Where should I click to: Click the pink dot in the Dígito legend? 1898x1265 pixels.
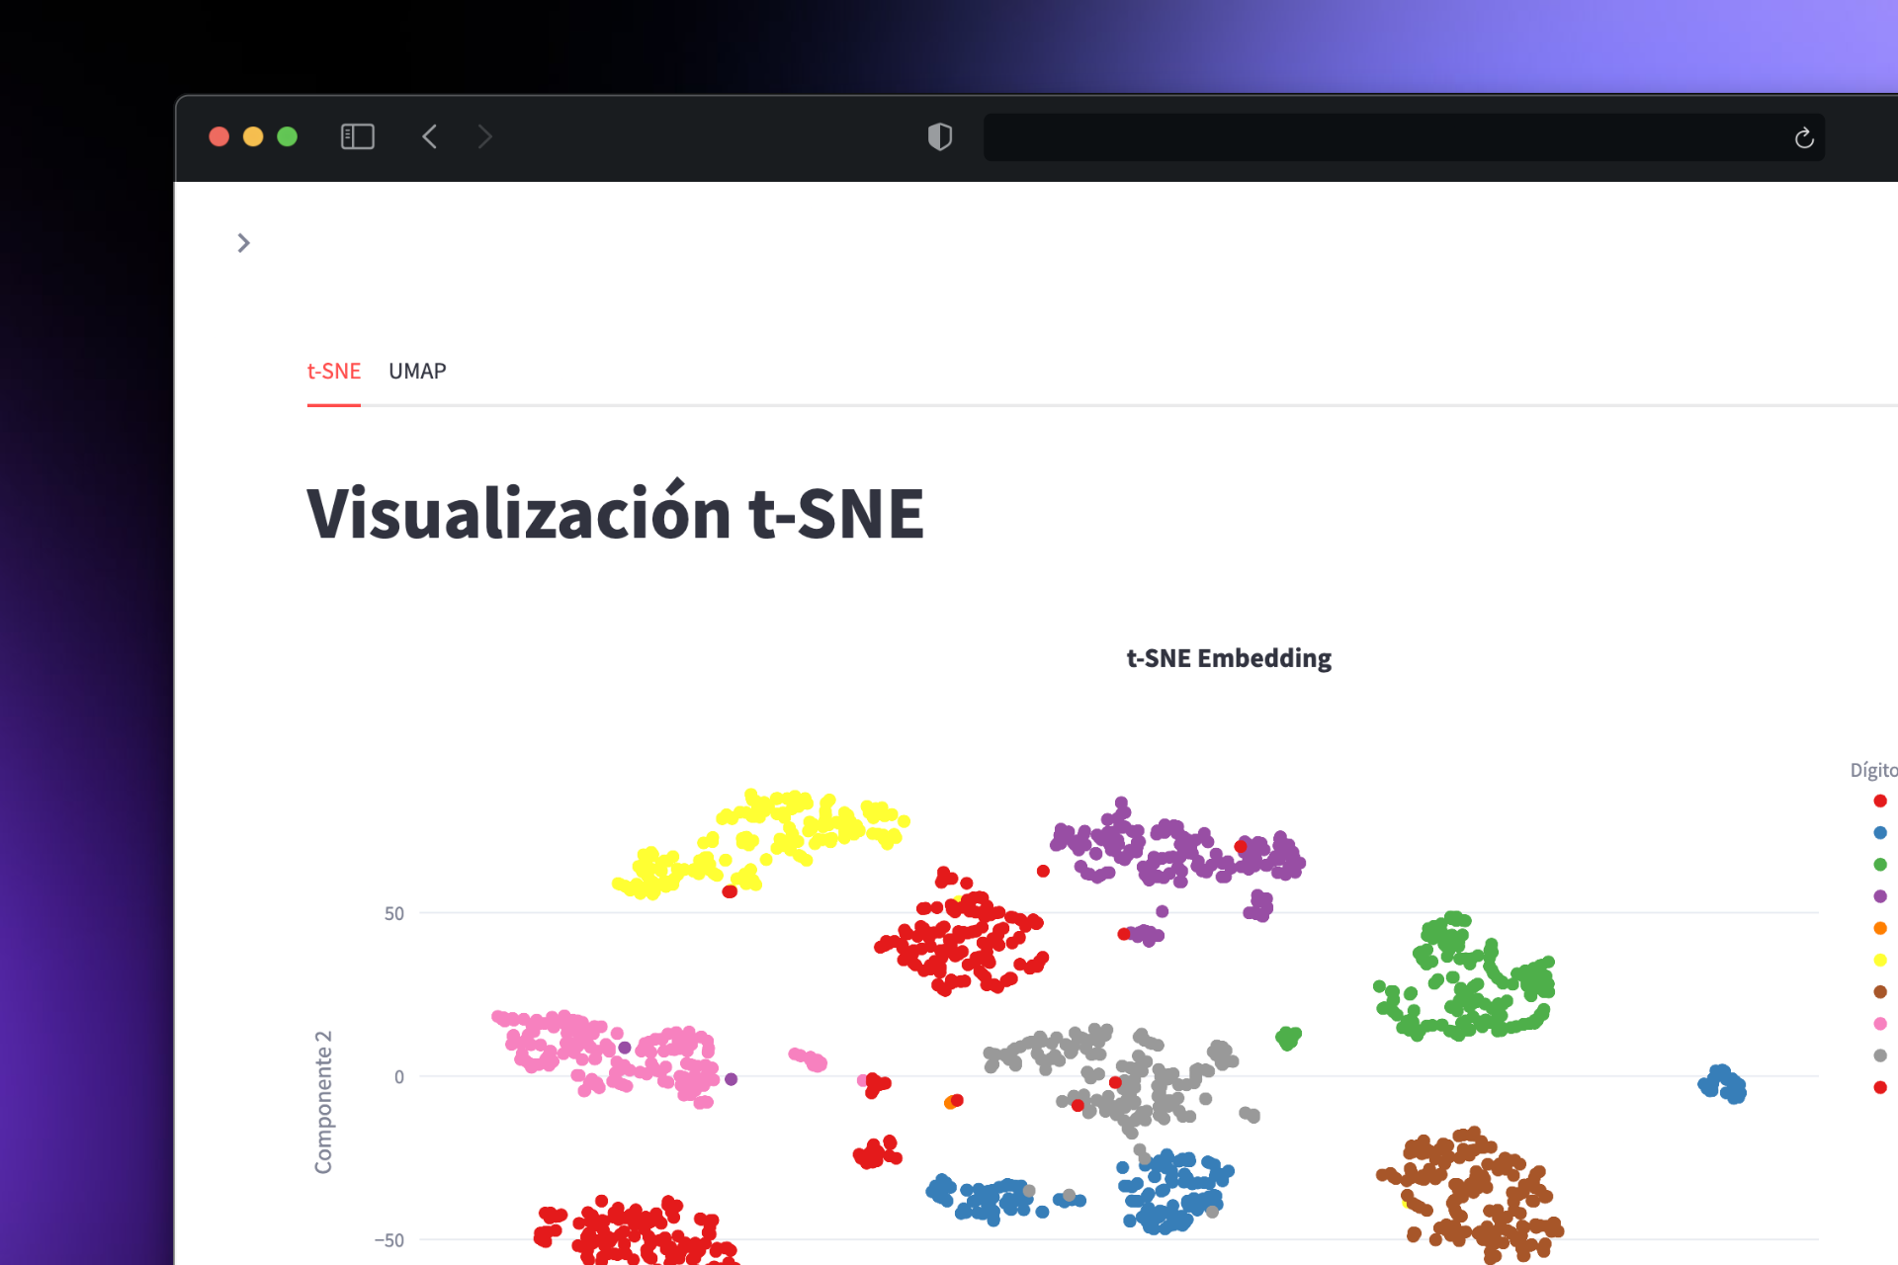[x=1880, y=1024]
